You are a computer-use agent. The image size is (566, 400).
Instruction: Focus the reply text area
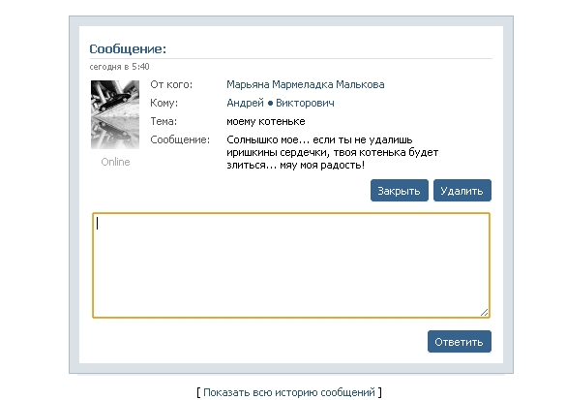[291, 265]
